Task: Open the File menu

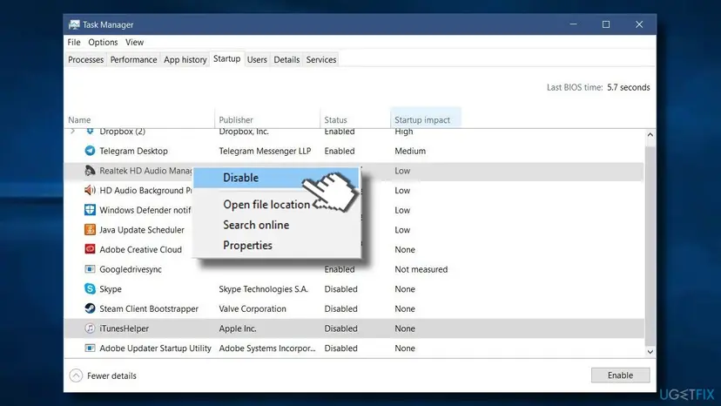Action: 73,43
